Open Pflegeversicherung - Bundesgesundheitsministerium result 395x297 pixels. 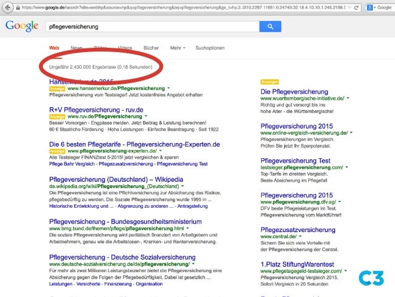coord(126,221)
